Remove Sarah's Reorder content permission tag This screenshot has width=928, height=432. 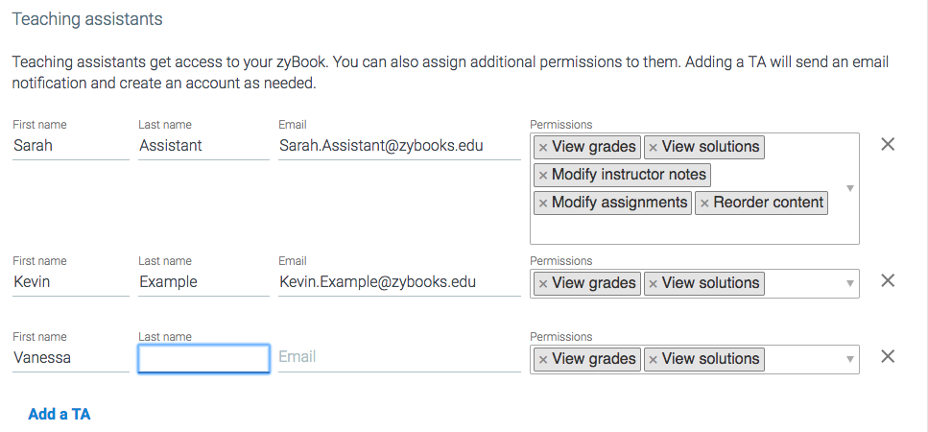click(x=704, y=203)
